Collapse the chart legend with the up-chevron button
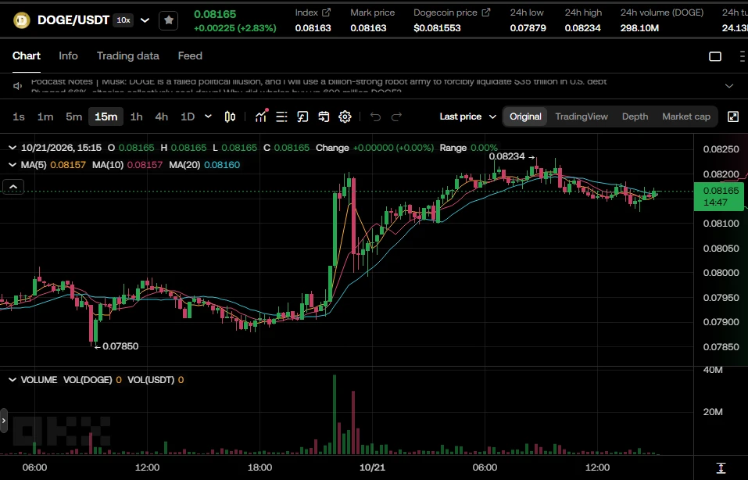The height and width of the screenshot is (480, 748). (x=13, y=187)
